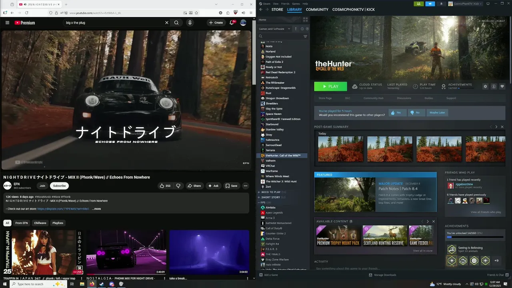The width and height of the screenshot is (512, 288).
Task: Click the YouTube search magnifier button
Action: (176, 23)
